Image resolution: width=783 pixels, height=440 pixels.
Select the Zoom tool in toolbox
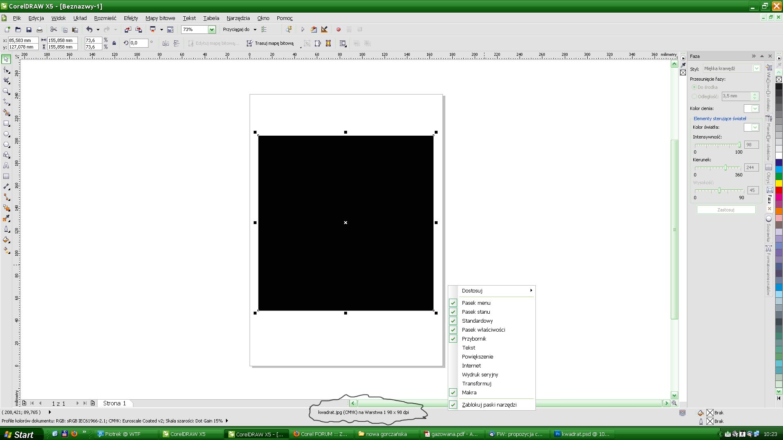[6, 91]
